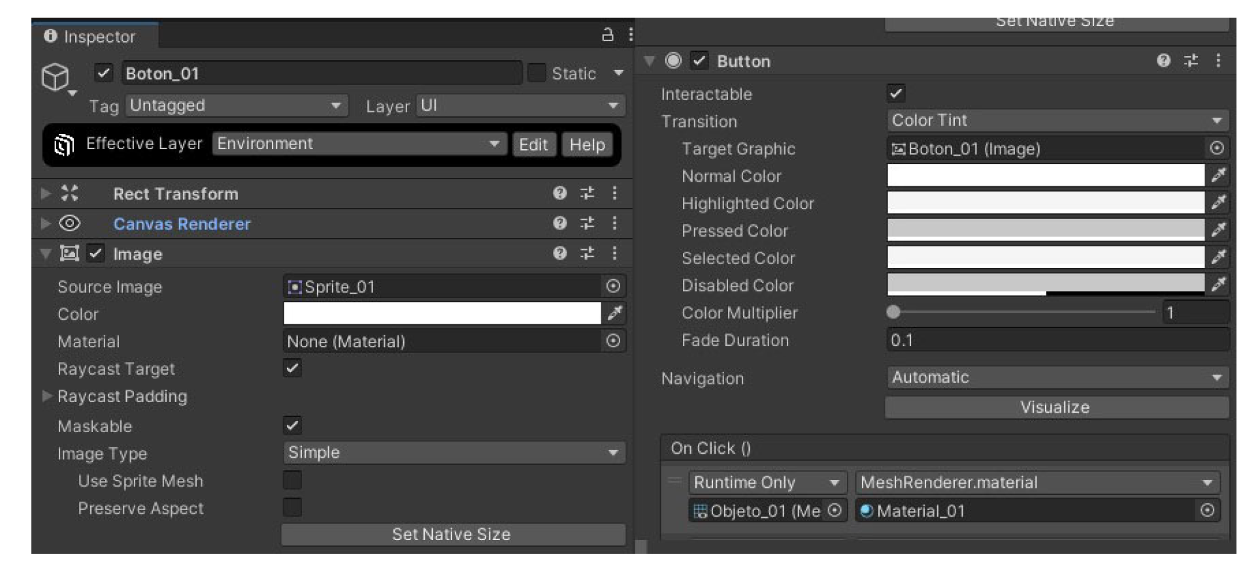Click the Effective Layer Edit button

pos(533,144)
